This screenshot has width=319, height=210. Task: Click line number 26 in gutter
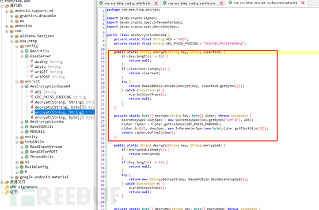[x=102, y=117]
